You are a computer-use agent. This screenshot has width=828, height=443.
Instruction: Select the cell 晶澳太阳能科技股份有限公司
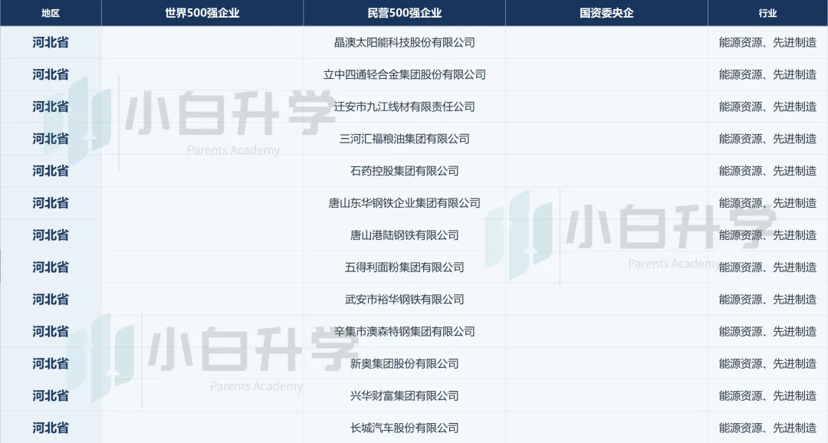click(405, 42)
